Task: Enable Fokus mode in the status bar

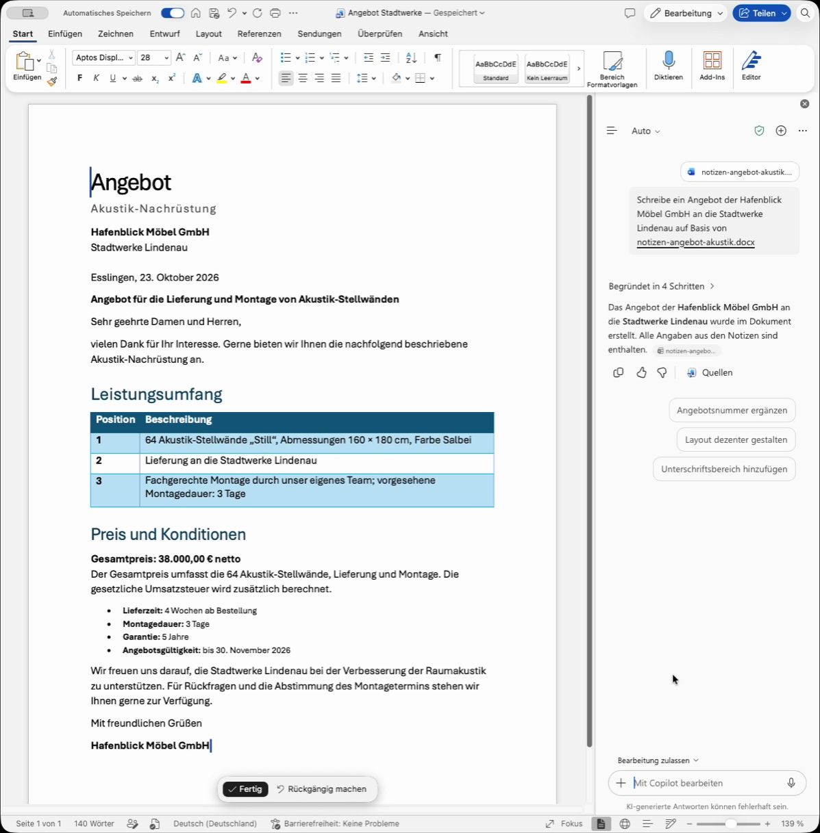Action: tap(564, 823)
